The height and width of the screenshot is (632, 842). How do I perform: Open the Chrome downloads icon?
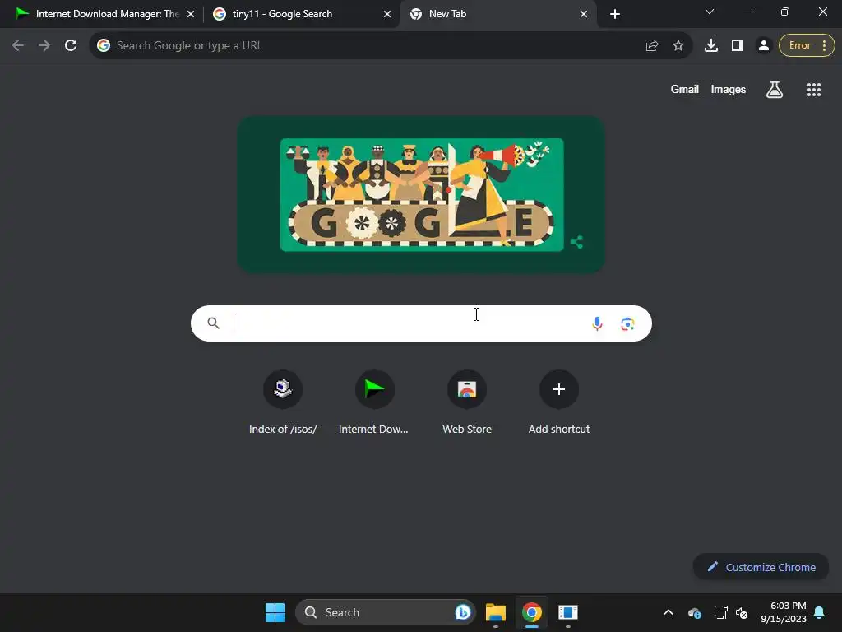(x=711, y=46)
